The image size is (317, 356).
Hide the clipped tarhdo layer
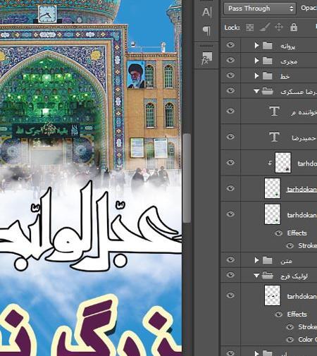[x=230, y=162]
